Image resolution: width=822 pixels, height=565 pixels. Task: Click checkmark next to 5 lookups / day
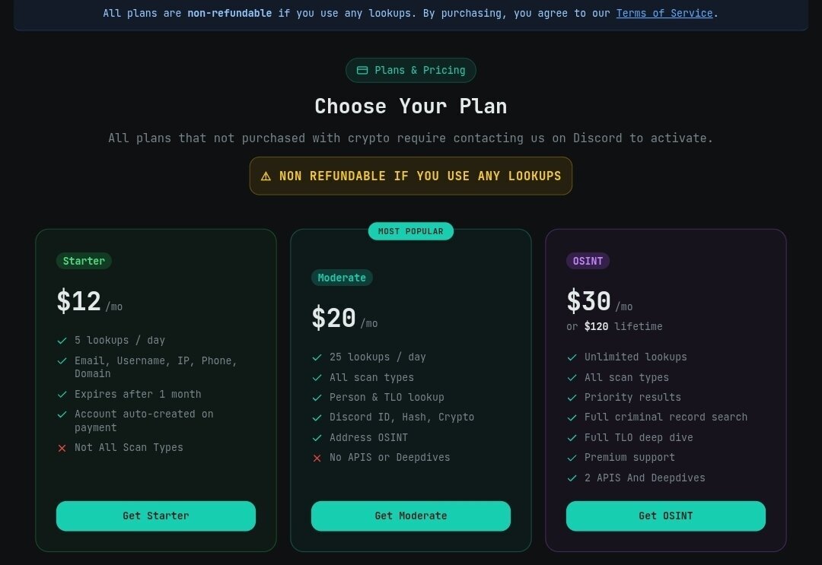[x=62, y=341]
